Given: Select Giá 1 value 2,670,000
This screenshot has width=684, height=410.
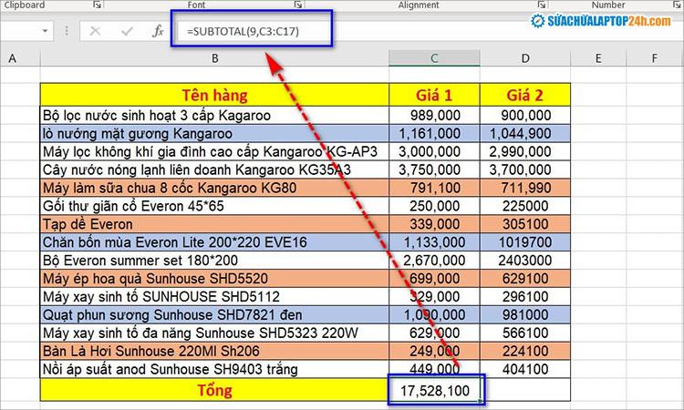Looking at the screenshot, I should click(x=434, y=260).
